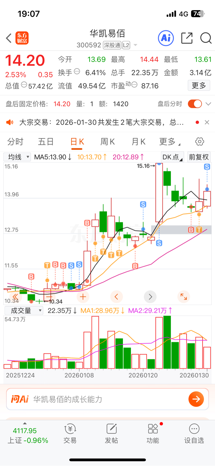Image resolution: width=215 pixels, height=466 pixels.
Task: Open the 更多 period dropdown tab
Action: pos(170,142)
